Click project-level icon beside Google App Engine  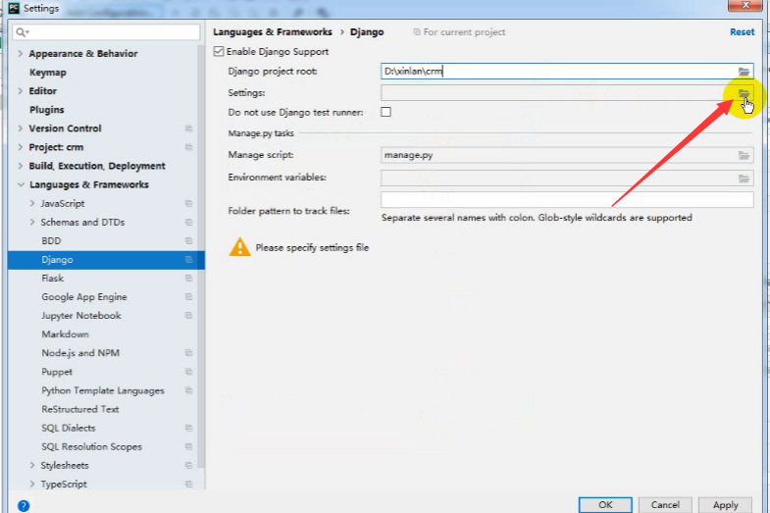click(x=188, y=297)
